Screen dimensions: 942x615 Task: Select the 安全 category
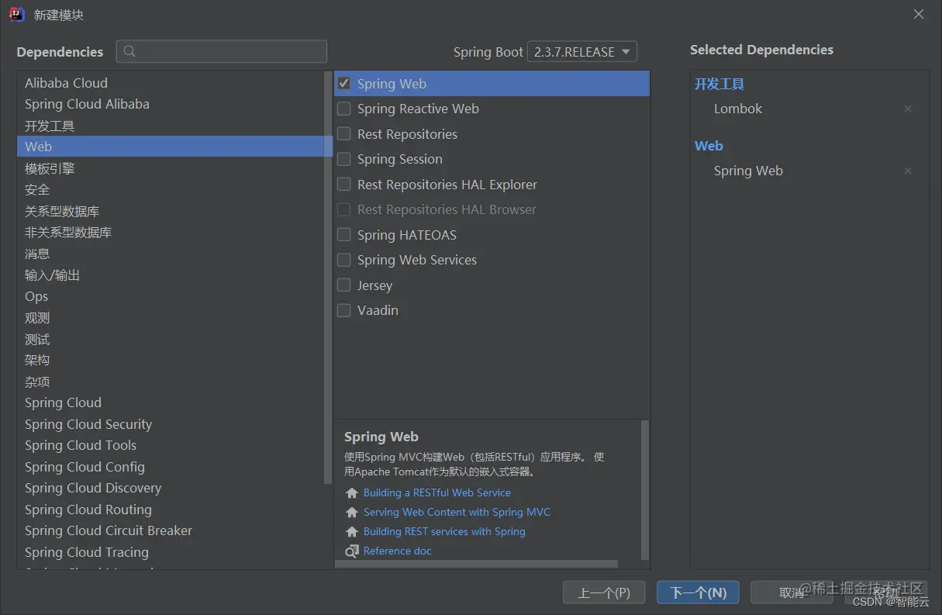point(171,189)
